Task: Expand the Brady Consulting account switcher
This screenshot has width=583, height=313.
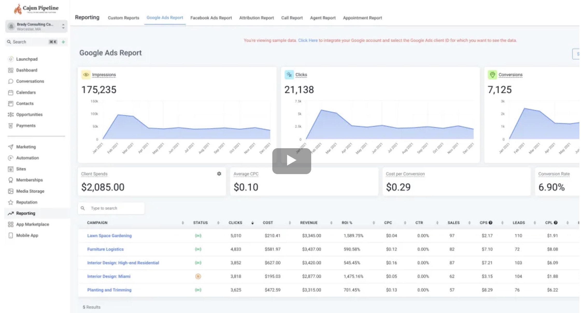Action: (36, 26)
